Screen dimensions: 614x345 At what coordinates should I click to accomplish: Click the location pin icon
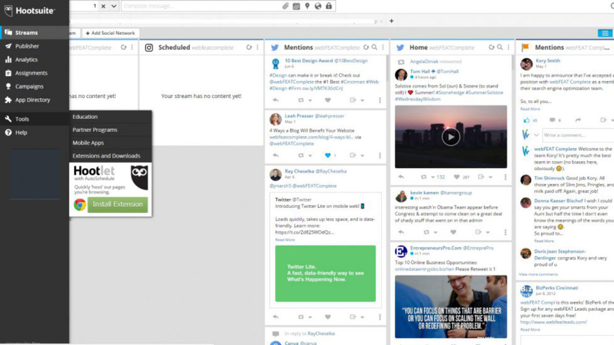(308, 6)
